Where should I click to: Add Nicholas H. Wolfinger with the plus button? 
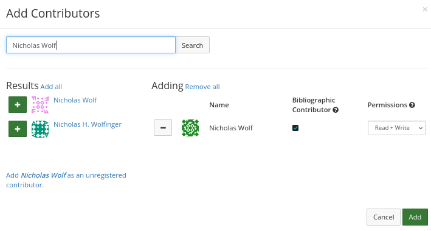[18, 129]
